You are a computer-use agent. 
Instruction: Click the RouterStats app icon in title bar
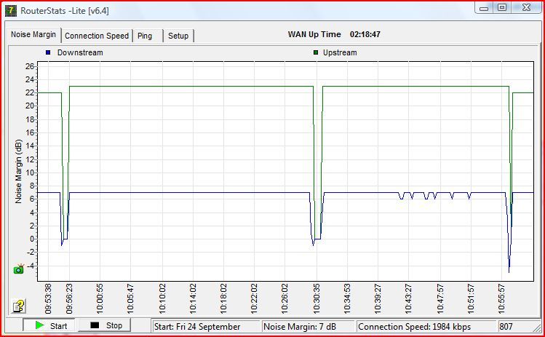click(x=10, y=7)
